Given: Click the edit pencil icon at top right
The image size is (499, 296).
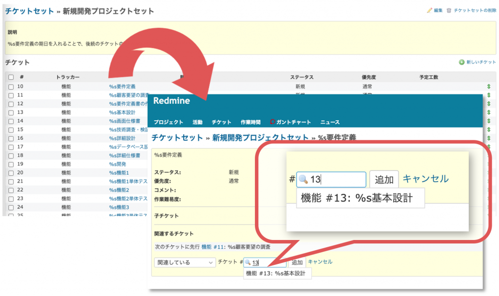Looking at the screenshot, I should coord(429,11).
